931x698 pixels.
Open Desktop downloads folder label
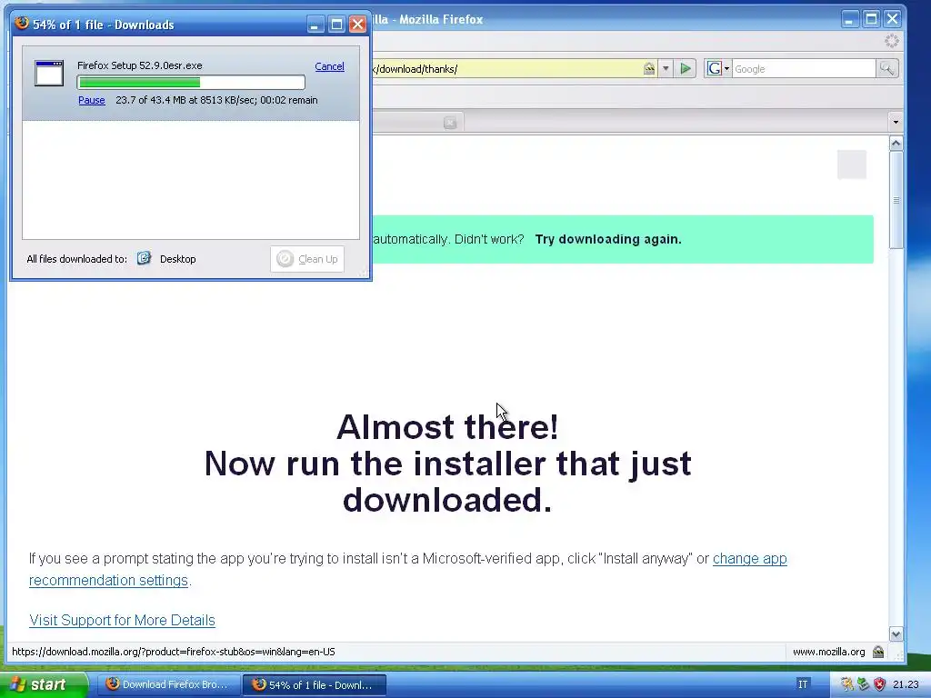(x=177, y=259)
